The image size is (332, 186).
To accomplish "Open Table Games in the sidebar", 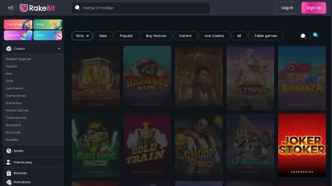I will click(x=16, y=118).
